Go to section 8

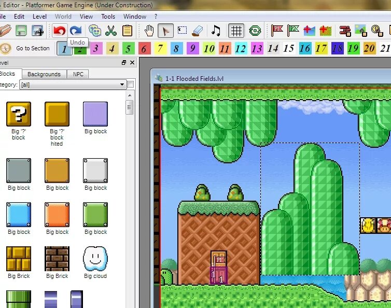[176, 48]
